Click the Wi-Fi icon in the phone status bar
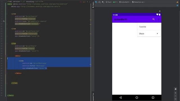This screenshot has height=101, width=180. click(x=157, y=15)
